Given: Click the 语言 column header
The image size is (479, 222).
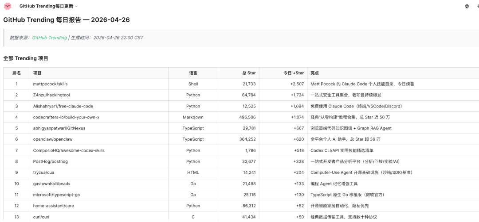Looking at the screenshot, I should click(193, 73).
